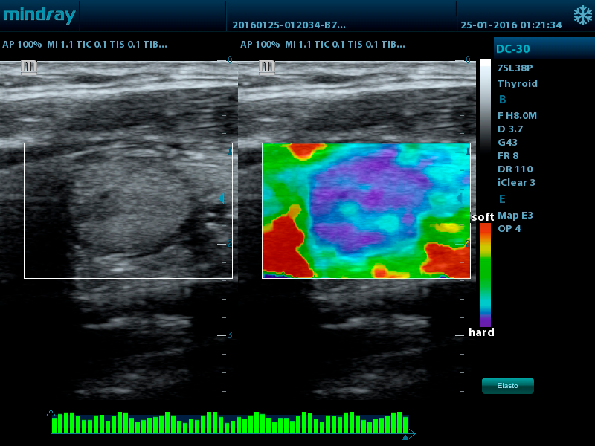This screenshot has height=446, width=595.
Task: Click the cine marker triangle under the pressure graph
Action: tap(405, 438)
